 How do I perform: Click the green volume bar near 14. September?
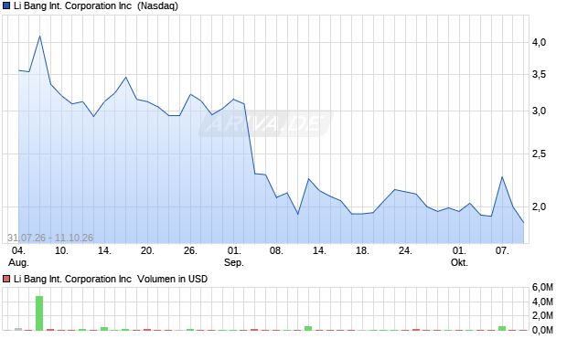[x=308, y=328]
